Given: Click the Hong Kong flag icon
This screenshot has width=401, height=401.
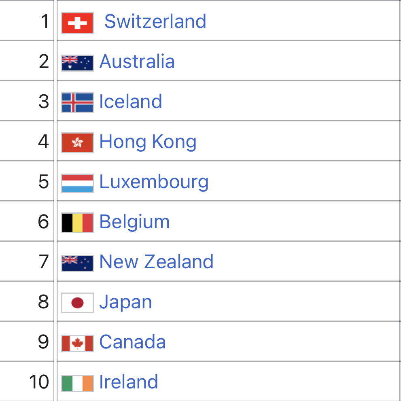Looking at the screenshot, I should point(77,142).
